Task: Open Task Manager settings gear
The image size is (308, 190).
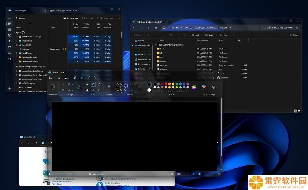Action: [9, 88]
